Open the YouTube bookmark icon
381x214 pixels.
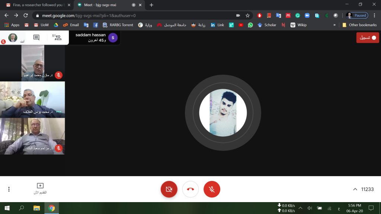tap(241, 25)
